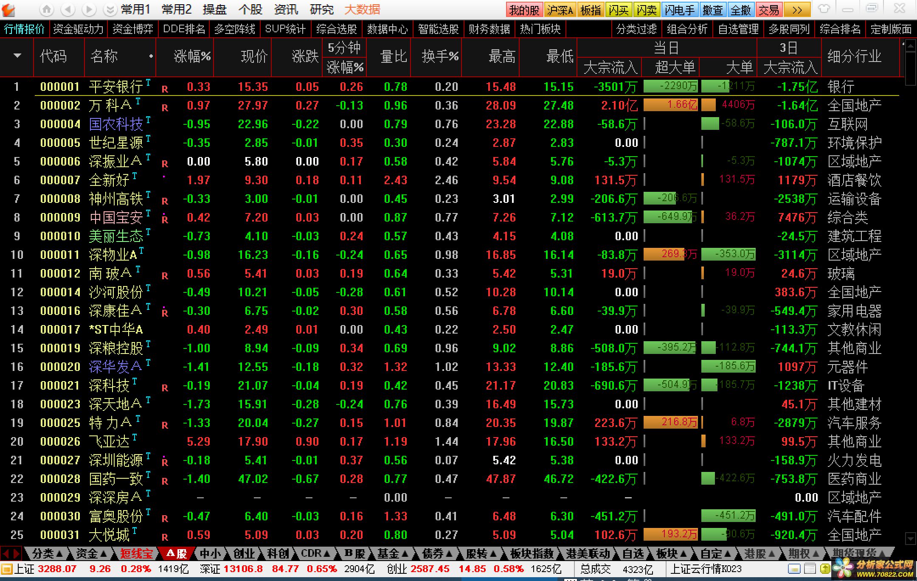This screenshot has height=581, width=917.
Task: Click the scroll down arrow of table scrollbar
Action: point(910,539)
